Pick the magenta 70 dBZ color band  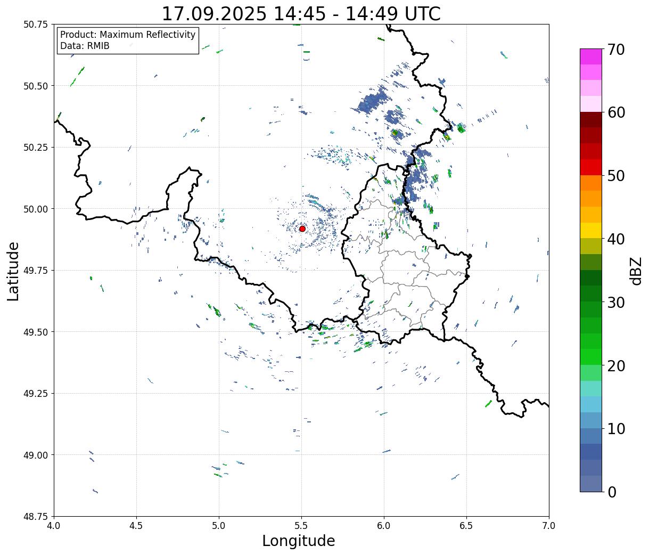(591, 56)
